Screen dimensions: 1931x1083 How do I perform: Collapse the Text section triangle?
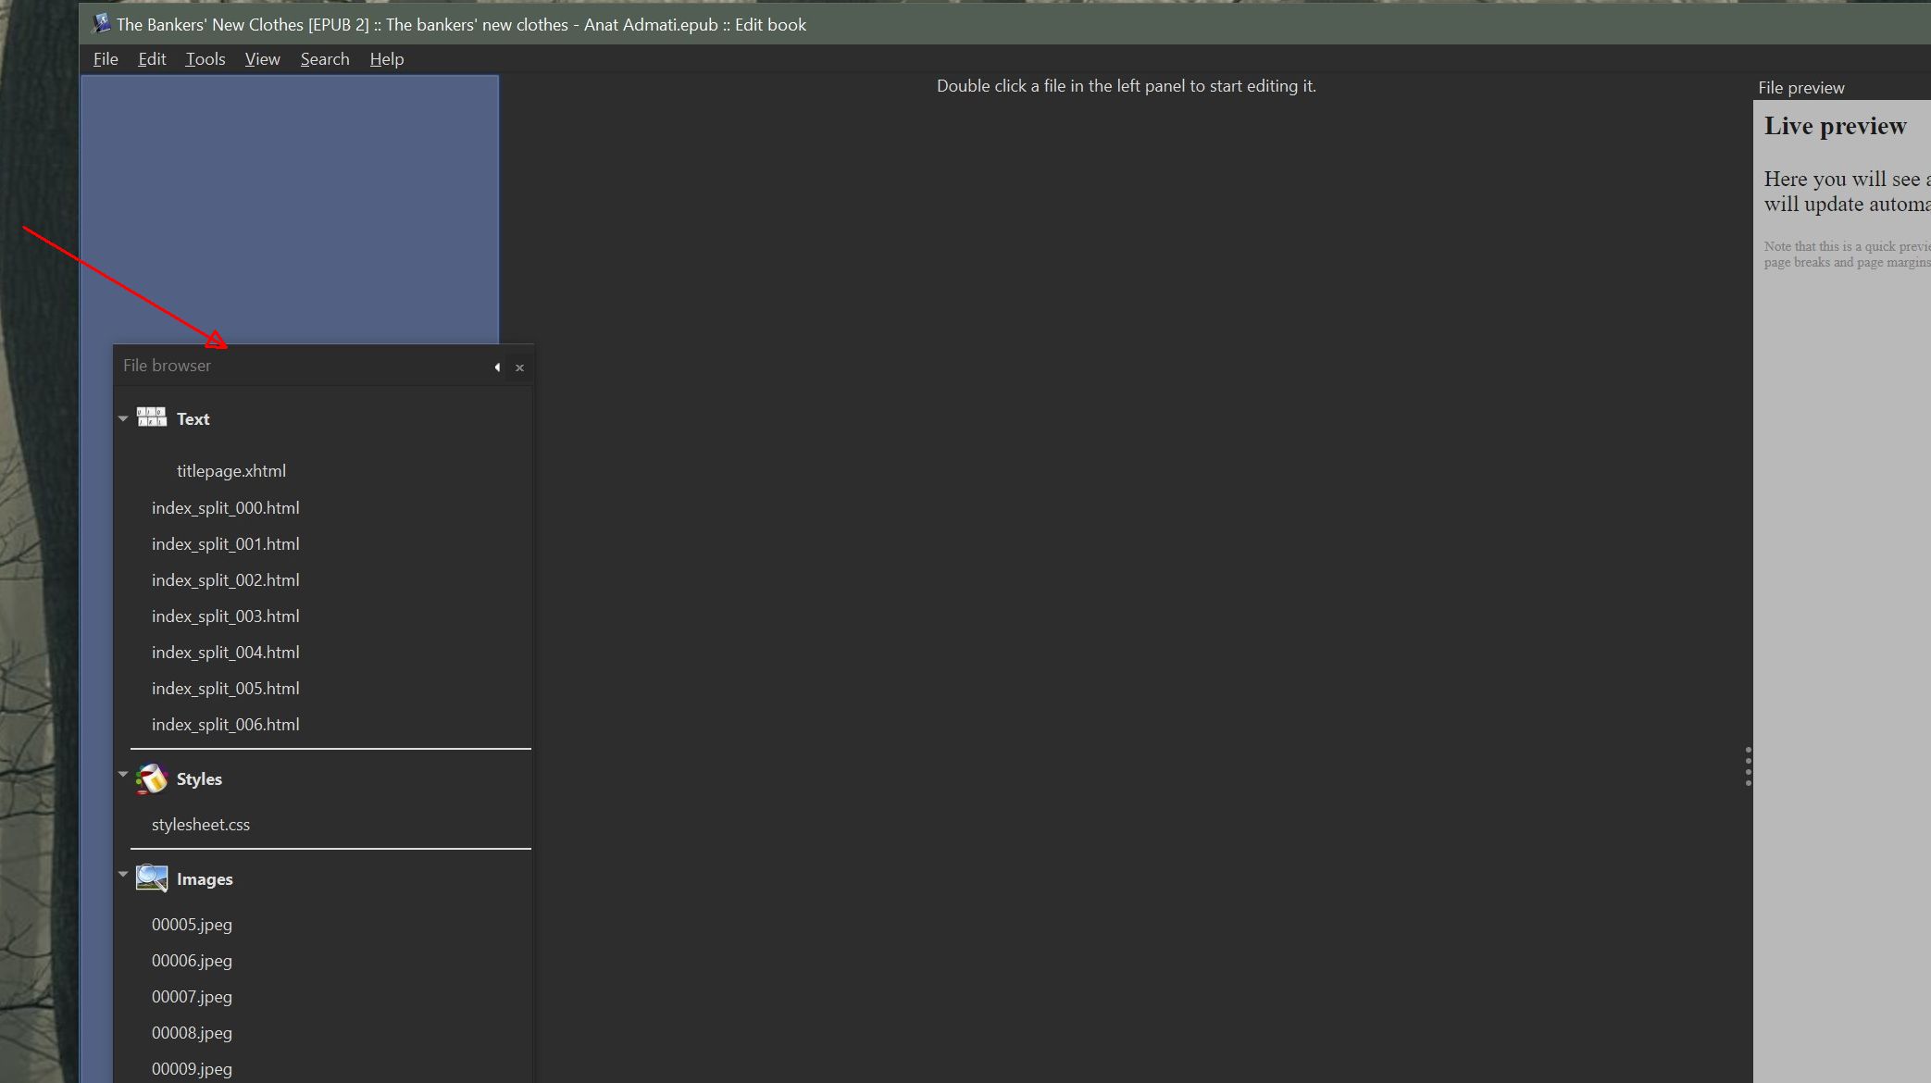[123, 418]
